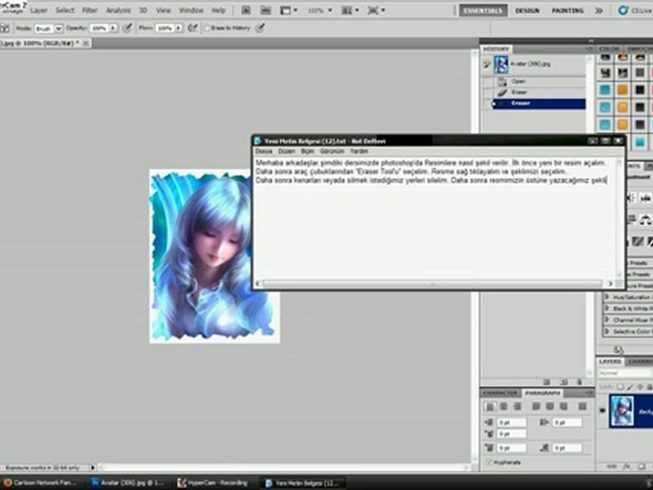This screenshot has height=490, width=653.
Task: Open Görünüm menu in Notepad
Action: (332, 151)
